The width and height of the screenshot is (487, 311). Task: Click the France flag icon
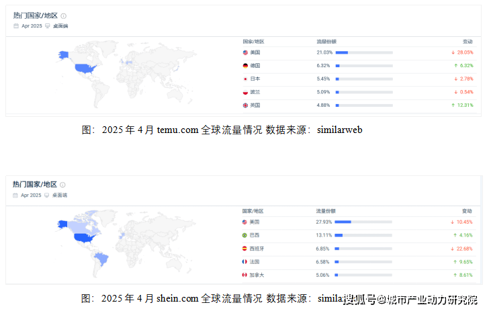pyautogui.click(x=245, y=262)
